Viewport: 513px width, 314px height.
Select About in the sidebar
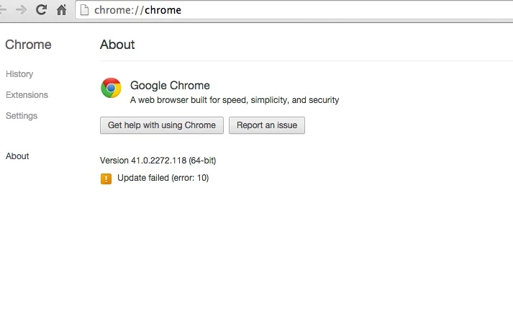[17, 156]
